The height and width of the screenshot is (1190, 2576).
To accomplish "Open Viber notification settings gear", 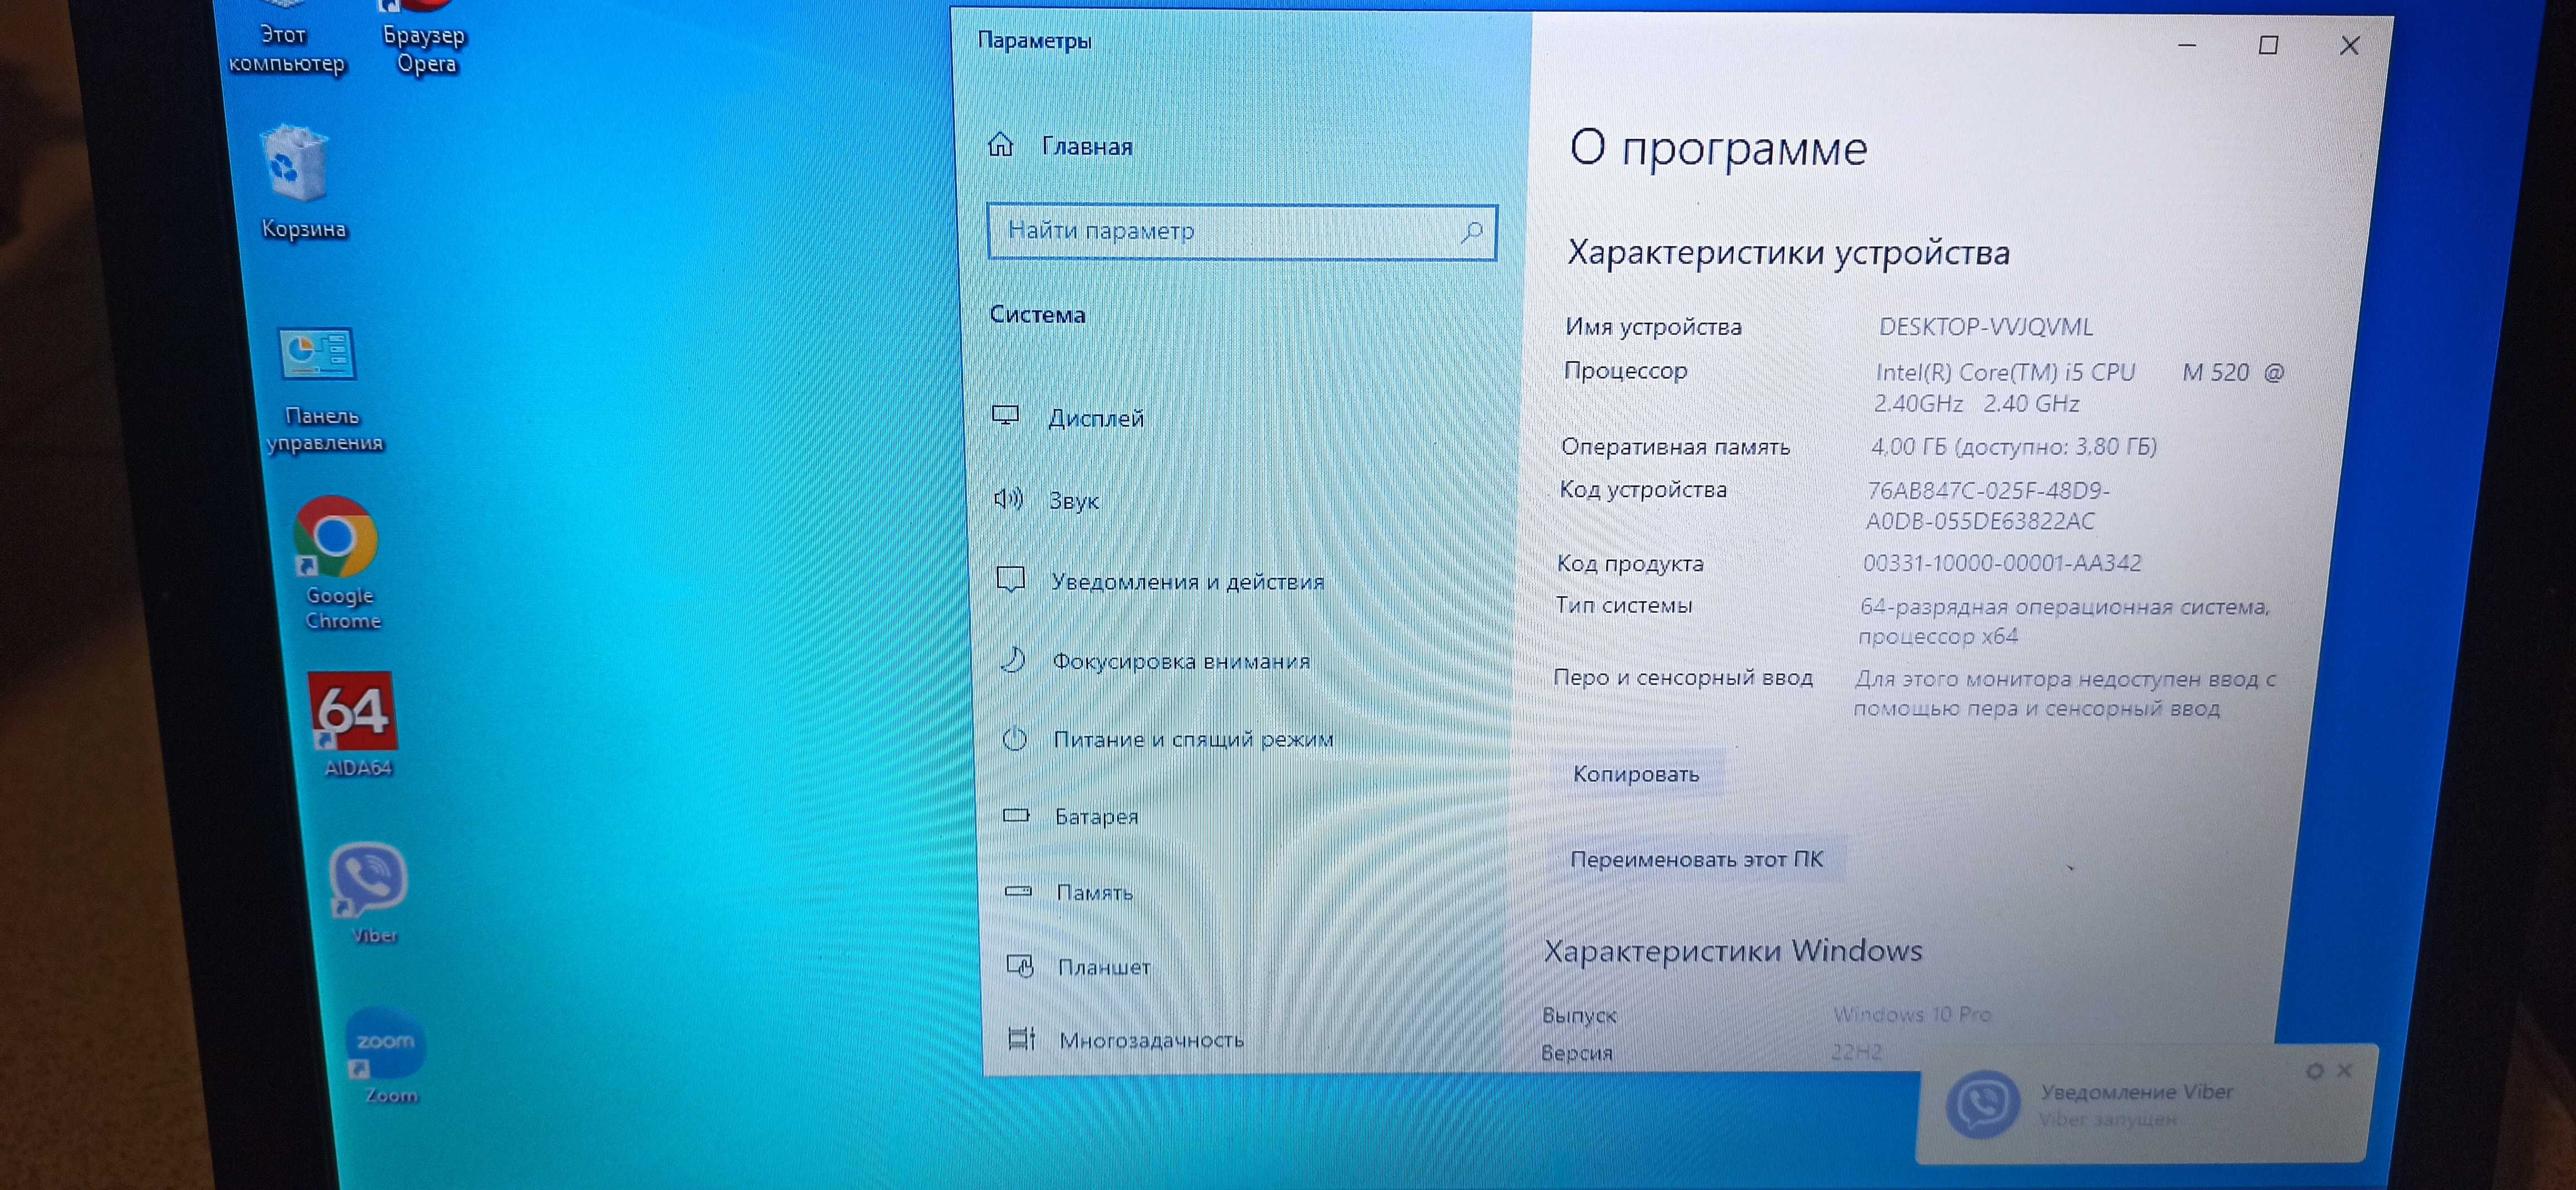I will click(x=2315, y=1071).
